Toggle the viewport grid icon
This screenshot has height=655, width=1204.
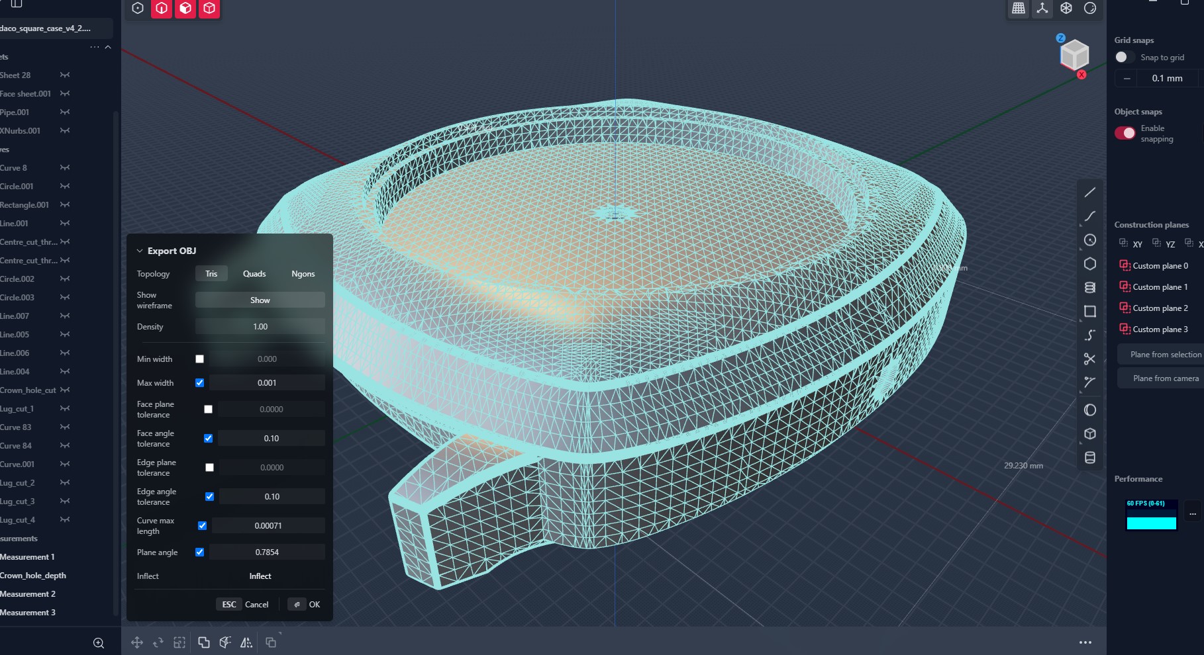(1019, 9)
